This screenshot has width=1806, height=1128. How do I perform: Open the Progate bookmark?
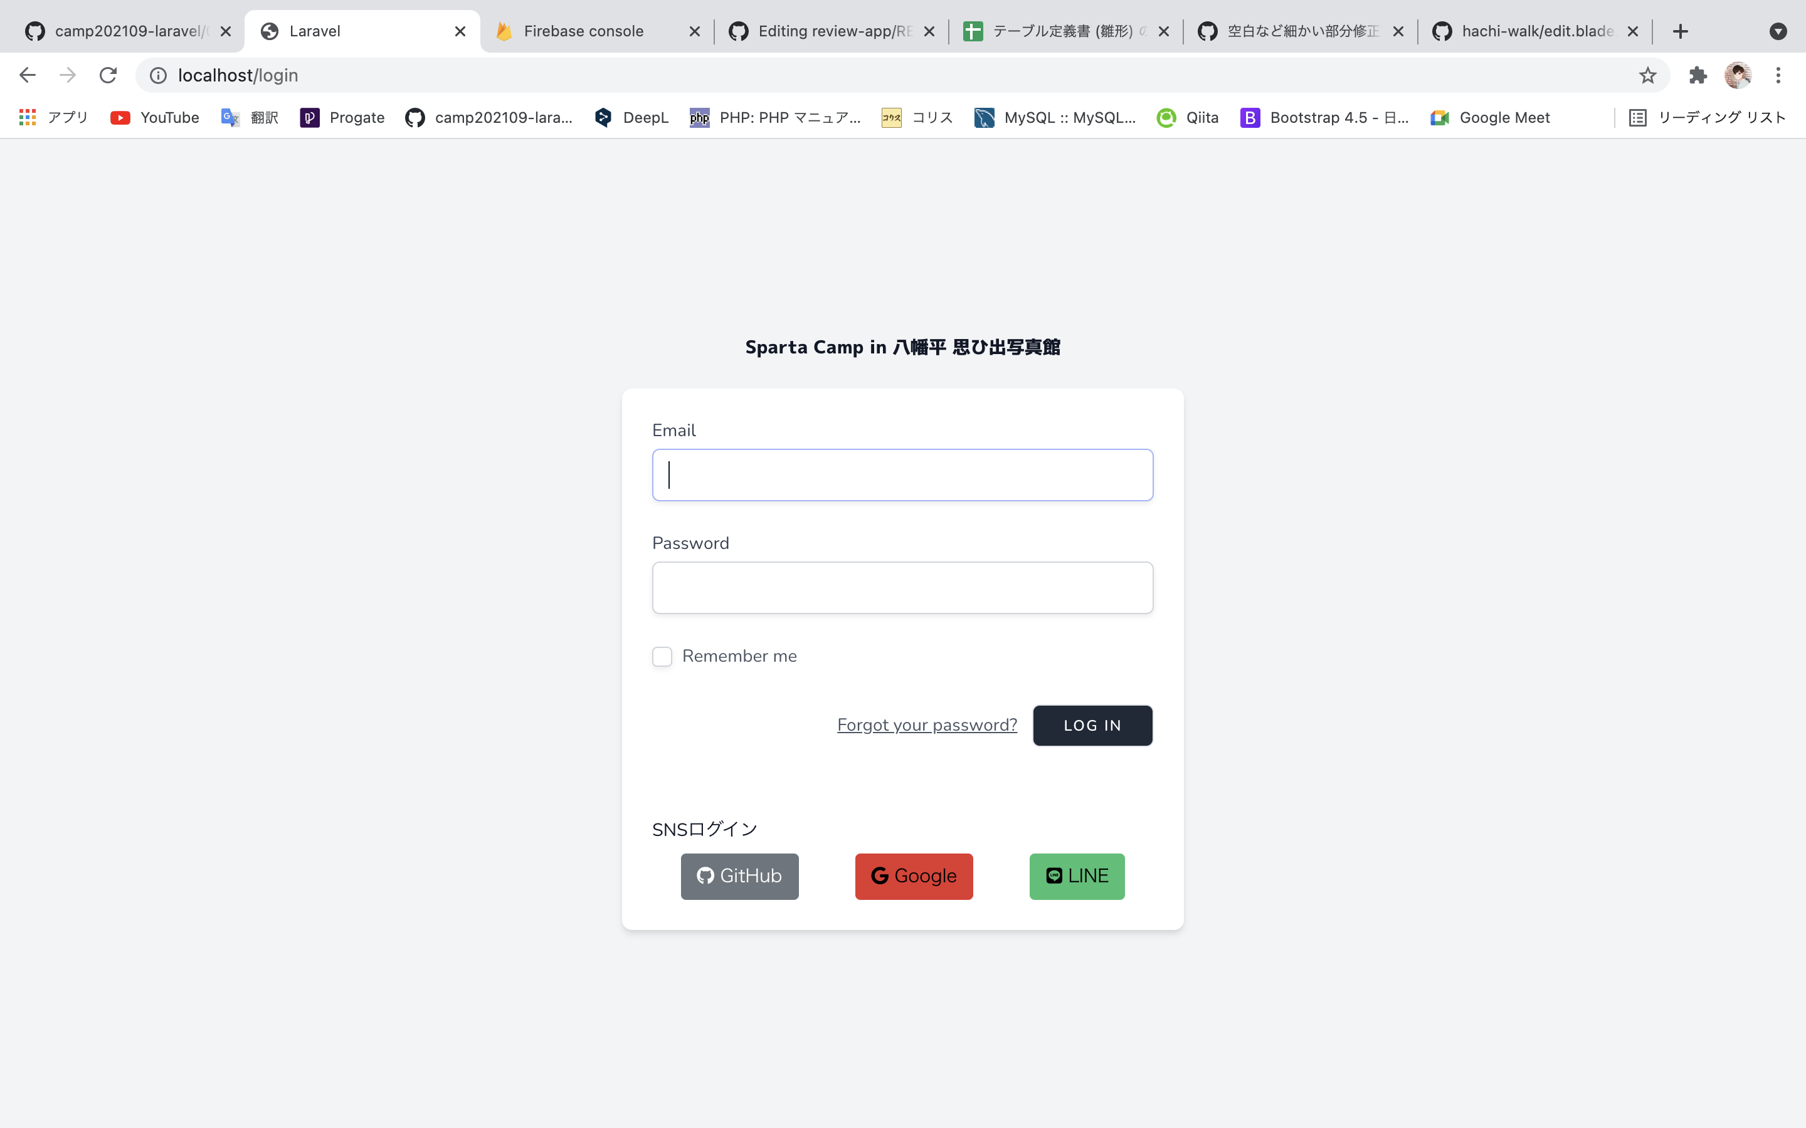pos(341,117)
